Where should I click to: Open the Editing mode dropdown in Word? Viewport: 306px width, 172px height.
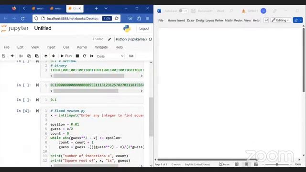(x=281, y=20)
